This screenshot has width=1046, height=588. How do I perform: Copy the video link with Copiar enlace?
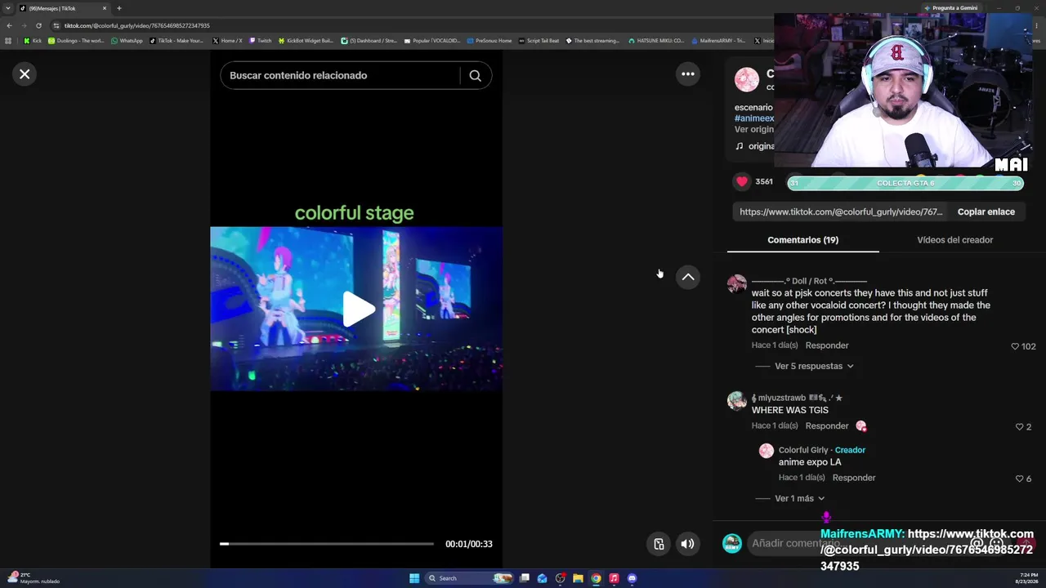[x=986, y=212]
